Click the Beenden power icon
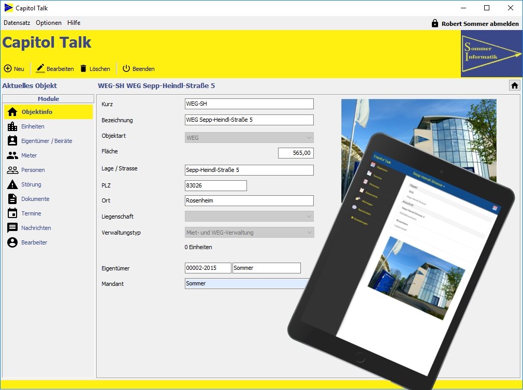Image resolution: width=523 pixels, height=390 pixels. click(126, 68)
